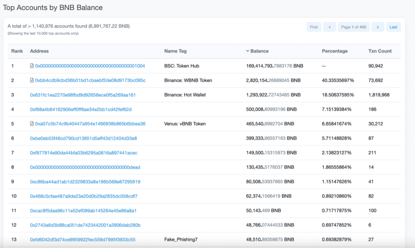Image resolution: width=415 pixels, height=248 pixels.
Task: Jump to the First page
Action: tap(314, 27)
